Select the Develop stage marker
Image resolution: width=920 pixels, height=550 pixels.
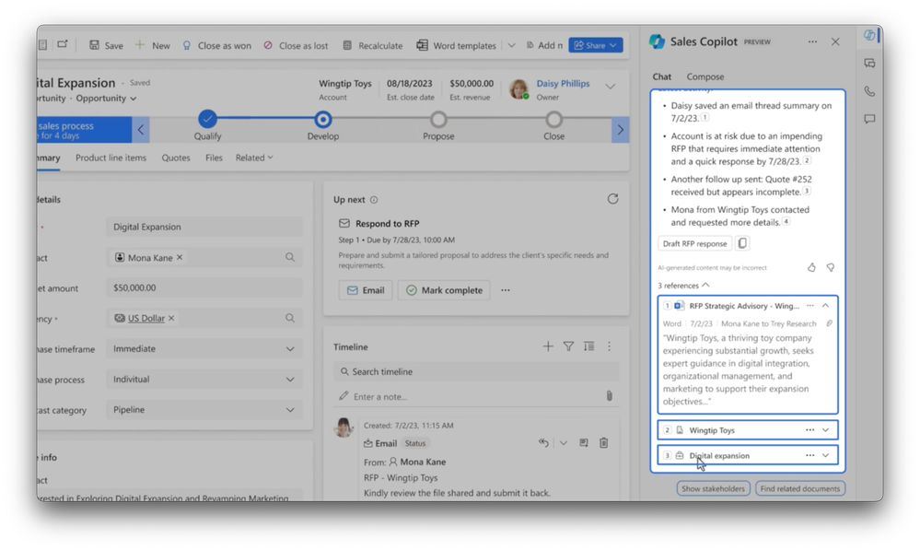point(322,120)
